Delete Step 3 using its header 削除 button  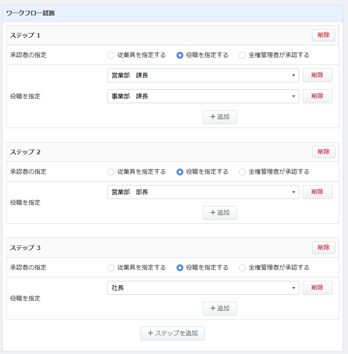point(323,248)
